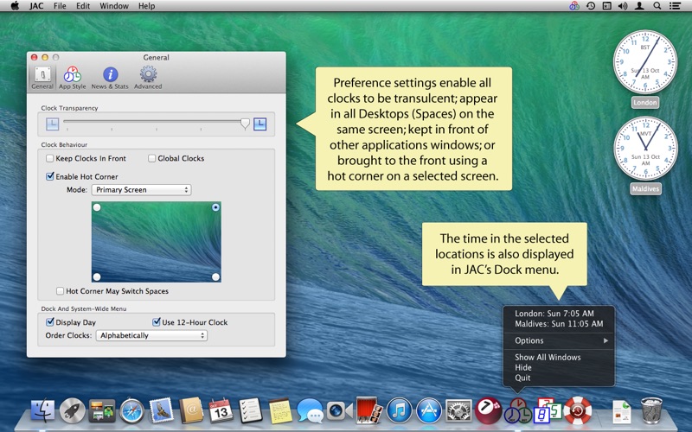Open App Store icon in Dock

[x=428, y=411]
